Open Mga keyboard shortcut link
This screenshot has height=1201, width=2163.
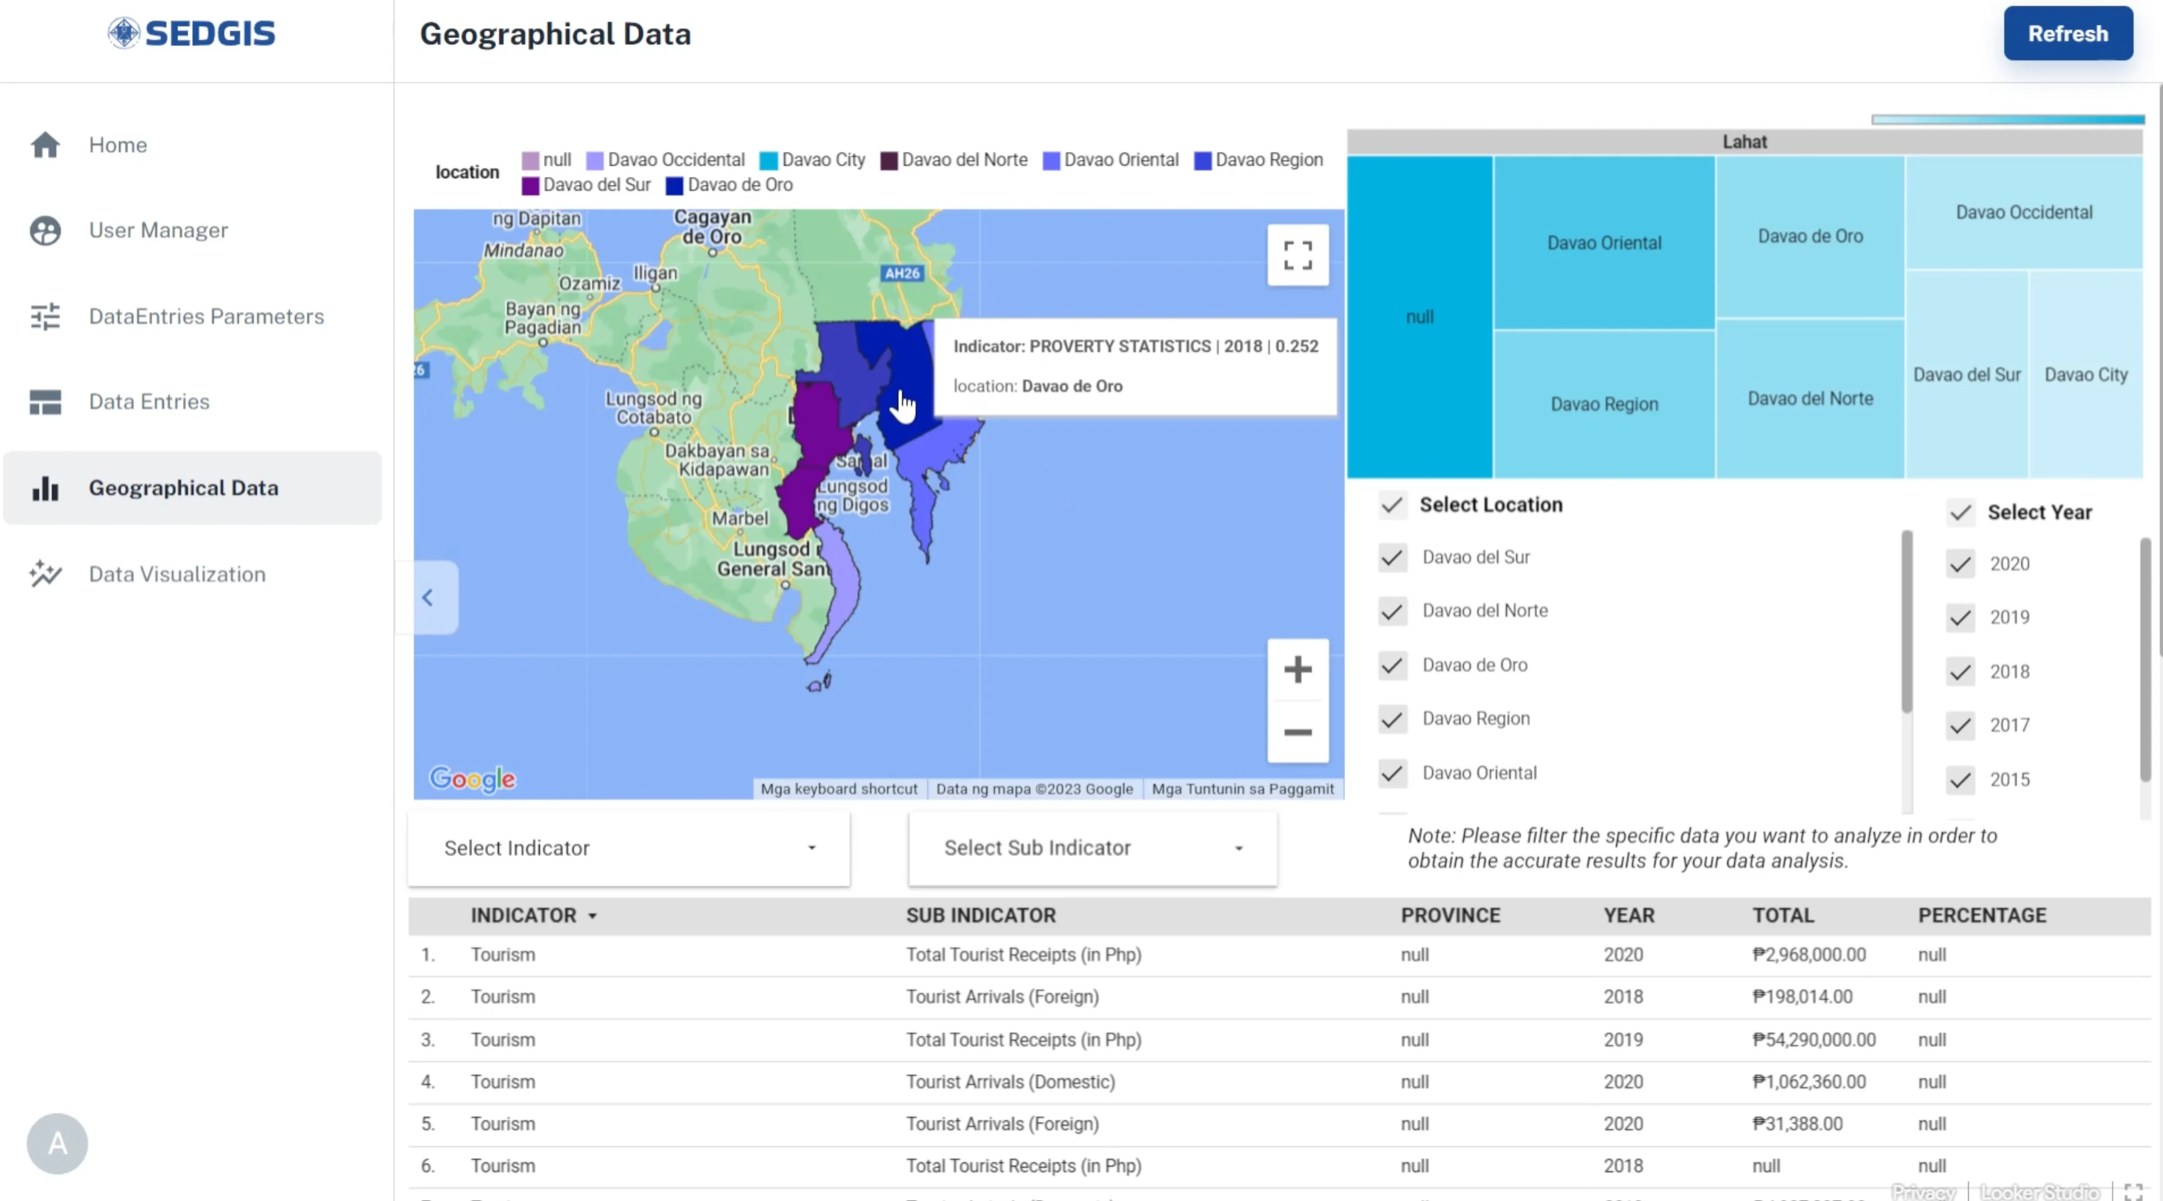(838, 789)
